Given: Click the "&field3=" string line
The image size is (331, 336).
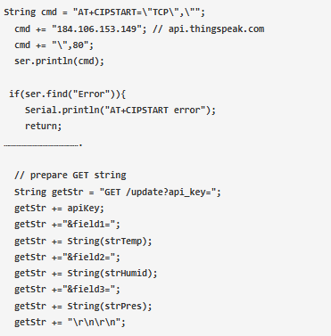Looking at the screenshot, I should click(67, 289).
